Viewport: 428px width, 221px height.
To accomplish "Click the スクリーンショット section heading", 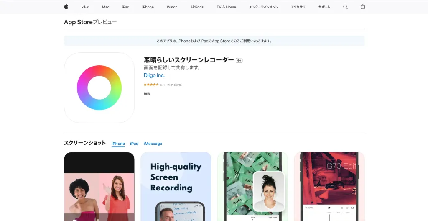I will point(84,143).
